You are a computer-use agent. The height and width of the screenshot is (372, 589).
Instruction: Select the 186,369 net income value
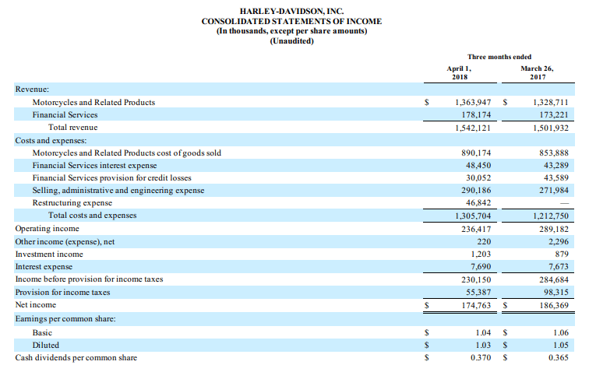554,305
